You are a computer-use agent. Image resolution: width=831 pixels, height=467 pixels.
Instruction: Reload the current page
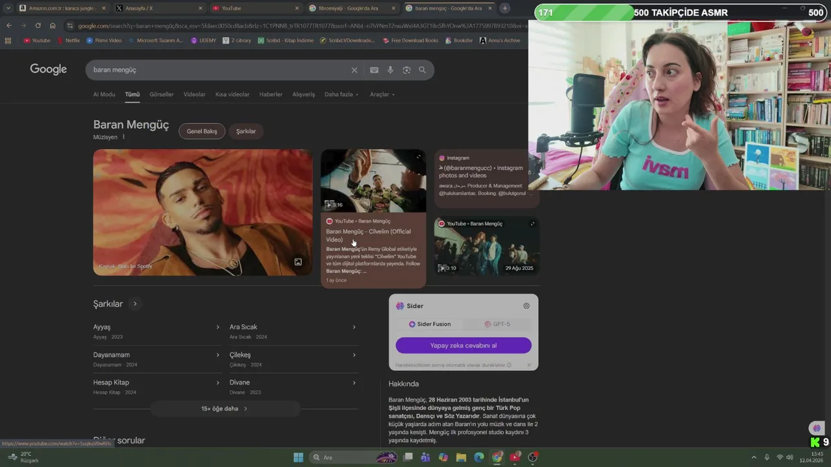click(38, 26)
